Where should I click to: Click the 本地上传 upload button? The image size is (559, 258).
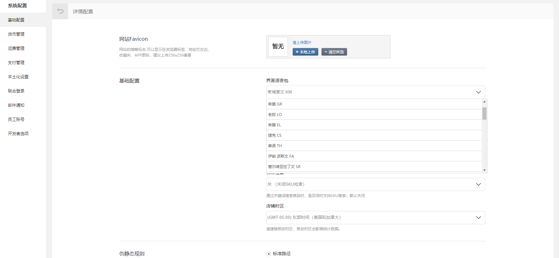click(305, 52)
